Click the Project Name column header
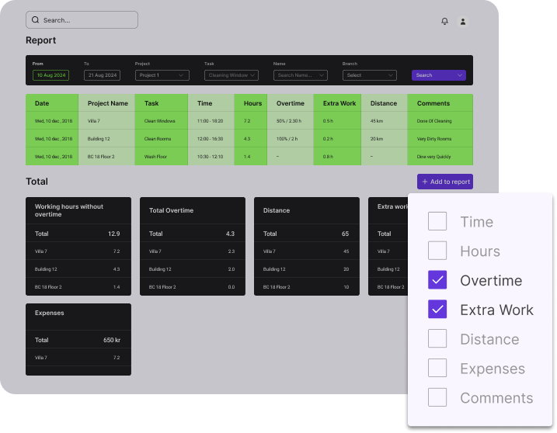The height and width of the screenshot is (433, 557). pyautogui.click(x=108, y=103)
